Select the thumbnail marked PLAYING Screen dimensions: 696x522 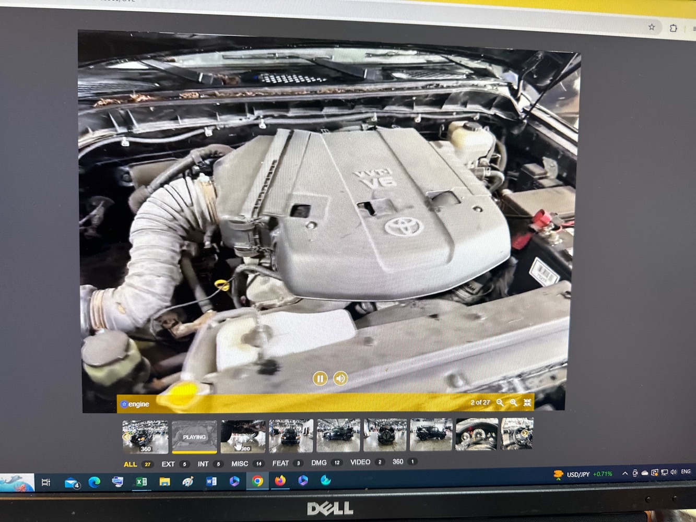(x=194, y=436)
